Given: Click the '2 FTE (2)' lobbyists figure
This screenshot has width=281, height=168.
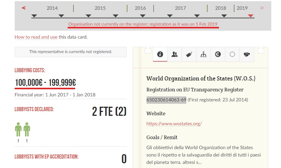Looking at the screenshot, I should pyautogui.click(x=109, y=111).
